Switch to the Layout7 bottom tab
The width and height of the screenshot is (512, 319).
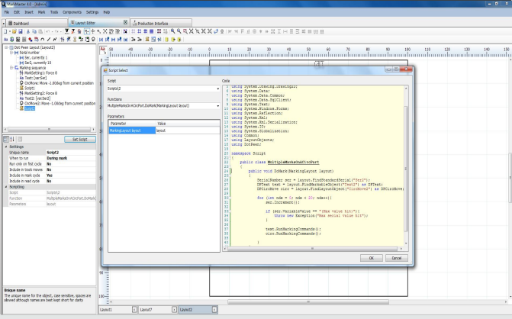pyautogui.click(x=155, y=310)
